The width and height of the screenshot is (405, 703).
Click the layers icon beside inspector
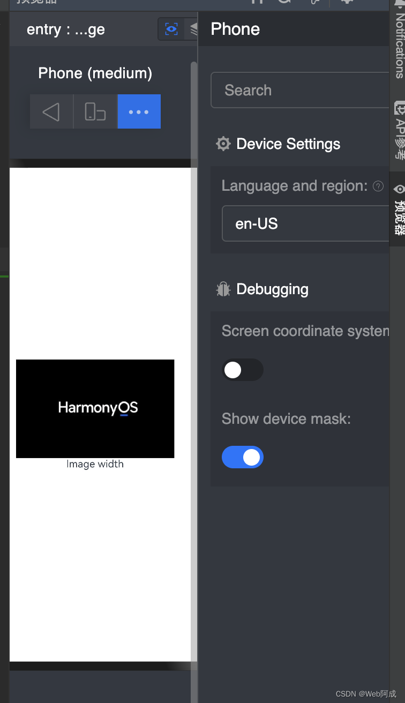193,29
